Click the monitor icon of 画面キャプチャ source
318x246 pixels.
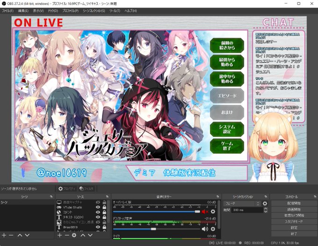click(x=59, y=202)
